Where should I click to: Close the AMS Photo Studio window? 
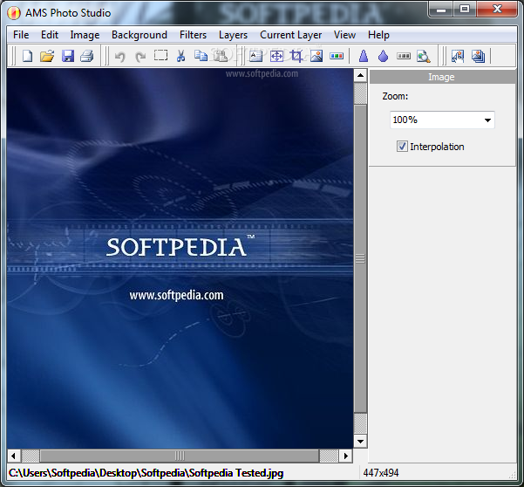(x=497, y=10)
